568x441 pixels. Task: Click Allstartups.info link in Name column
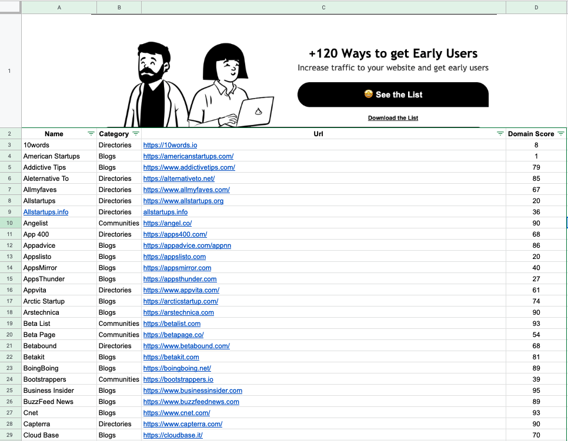tap(46, 212)
